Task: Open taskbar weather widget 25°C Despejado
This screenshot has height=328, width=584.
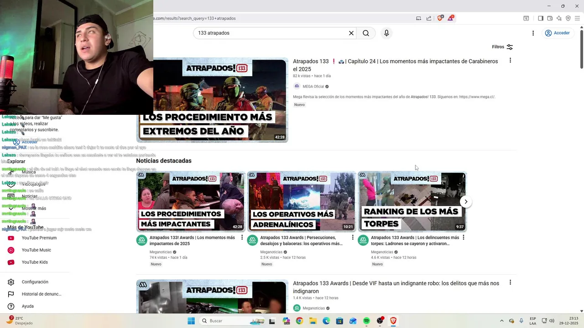Action: tap(21, 321)
